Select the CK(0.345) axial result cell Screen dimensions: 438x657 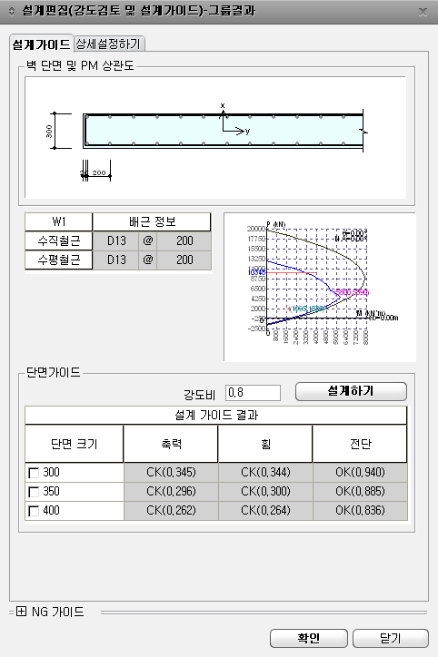tap(171, 473)
